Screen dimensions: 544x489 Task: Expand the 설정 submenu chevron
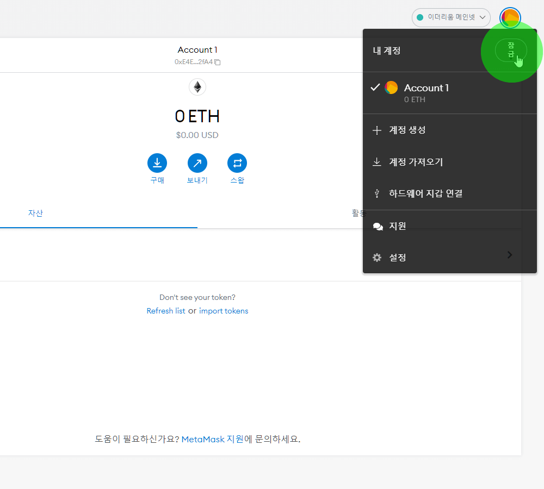point(509,254)
